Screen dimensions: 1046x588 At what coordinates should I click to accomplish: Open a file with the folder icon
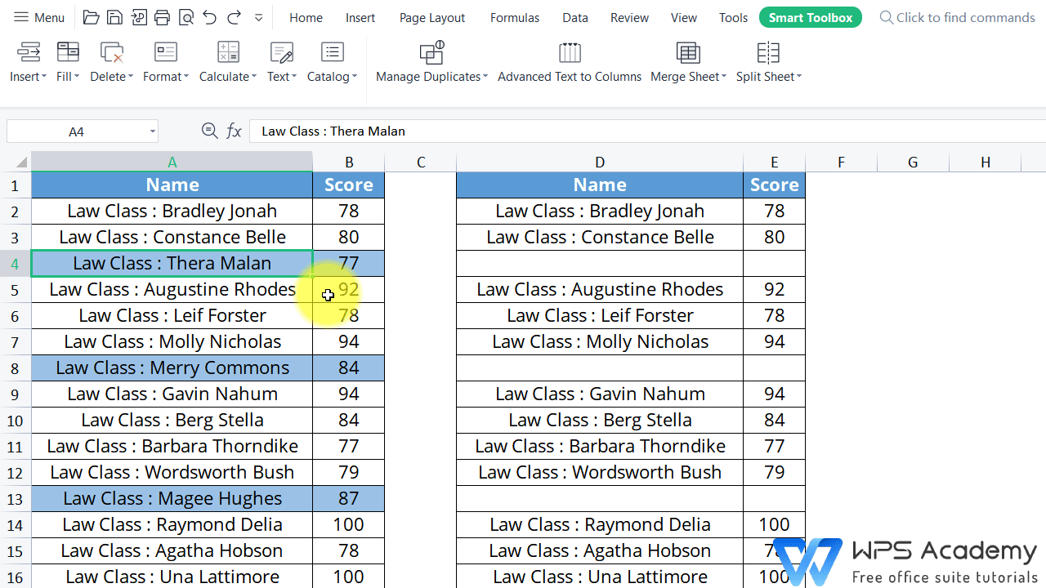tap(92, 17)
